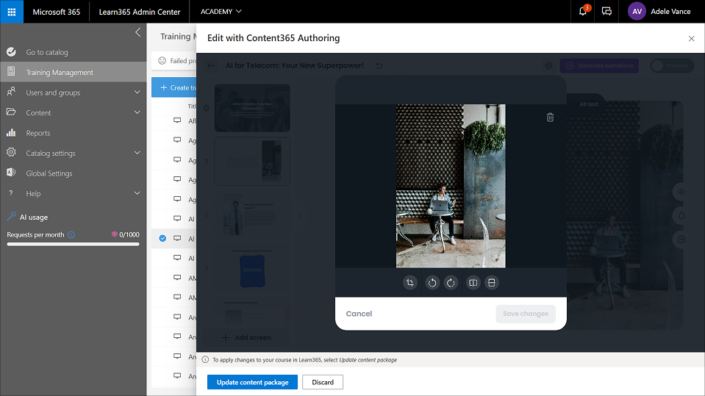This screenshot has width=705, height=396.
Task: Rotate the image clockwise
Action: [451, 283]
